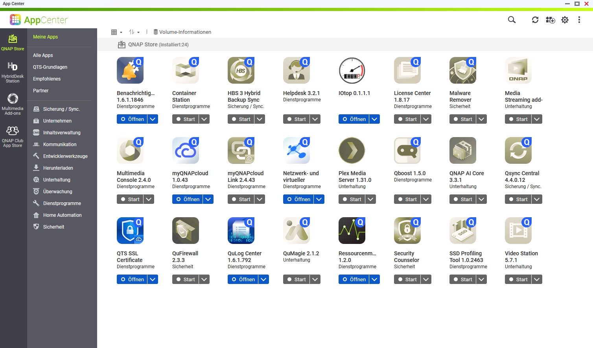Click the Media Streaming add-on icon
The image size is (593, 348).
(x=518, y=70)
